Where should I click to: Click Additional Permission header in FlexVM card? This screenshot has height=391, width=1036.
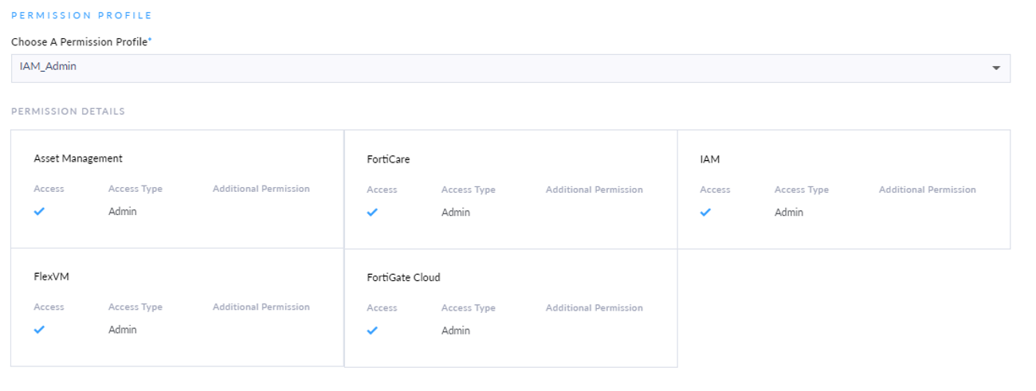[261, 307]
